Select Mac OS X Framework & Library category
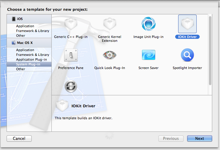Image resolution: width=220 pixels, height=150 pixels. pyautogui.click(x=33, y=55)
